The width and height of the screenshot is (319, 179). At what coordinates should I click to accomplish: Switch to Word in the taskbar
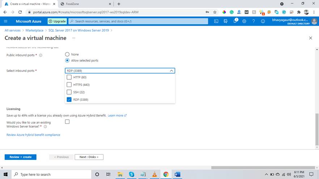point(177,174)
